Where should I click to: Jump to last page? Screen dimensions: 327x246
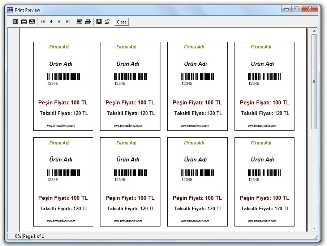68,21
